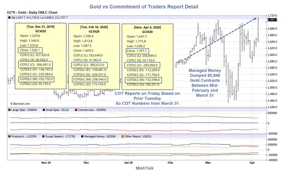This screenshot has width=288, height=174.
Task: Click the 'Apr' date axis label
Action: 252,163
